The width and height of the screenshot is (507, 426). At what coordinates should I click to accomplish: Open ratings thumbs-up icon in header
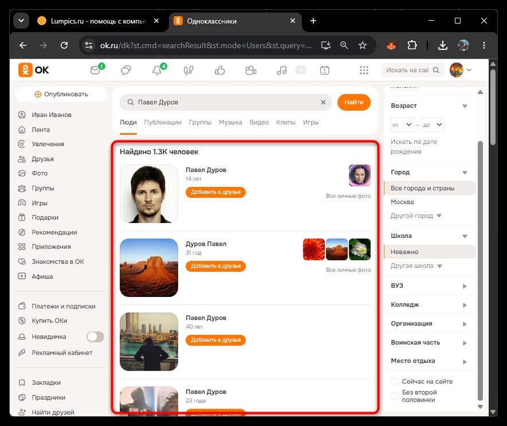click(x=220, y=71)
